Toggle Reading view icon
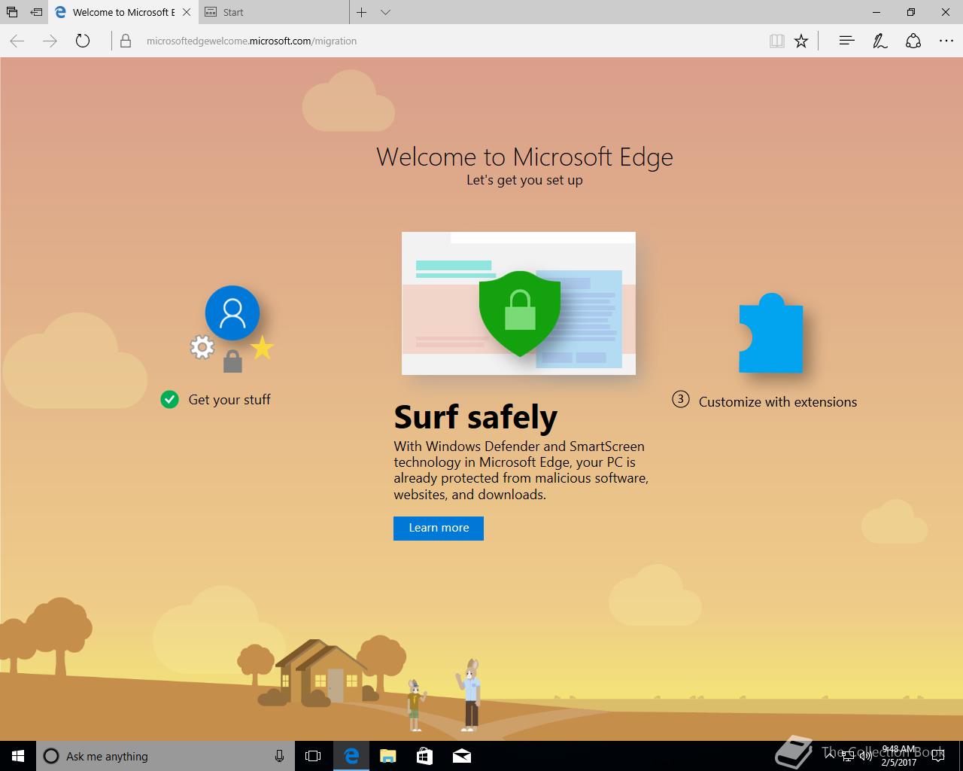 point(777,41)
